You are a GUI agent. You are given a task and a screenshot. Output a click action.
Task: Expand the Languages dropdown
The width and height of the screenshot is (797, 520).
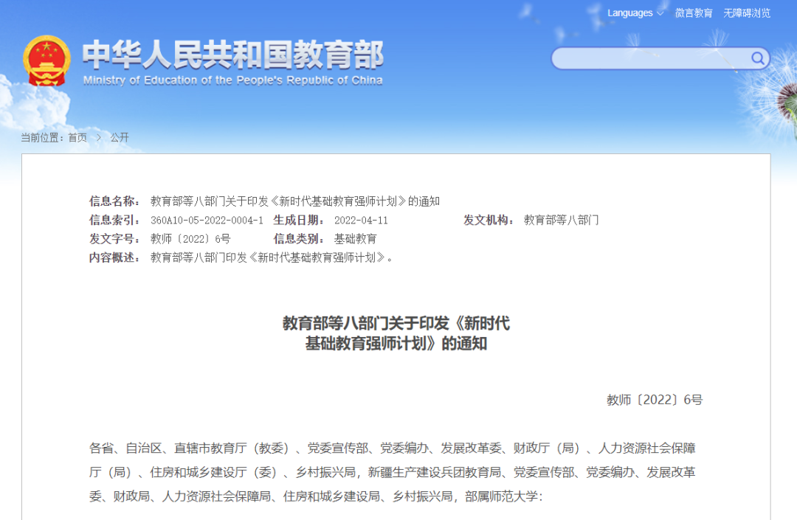click(x=629, y=13)
